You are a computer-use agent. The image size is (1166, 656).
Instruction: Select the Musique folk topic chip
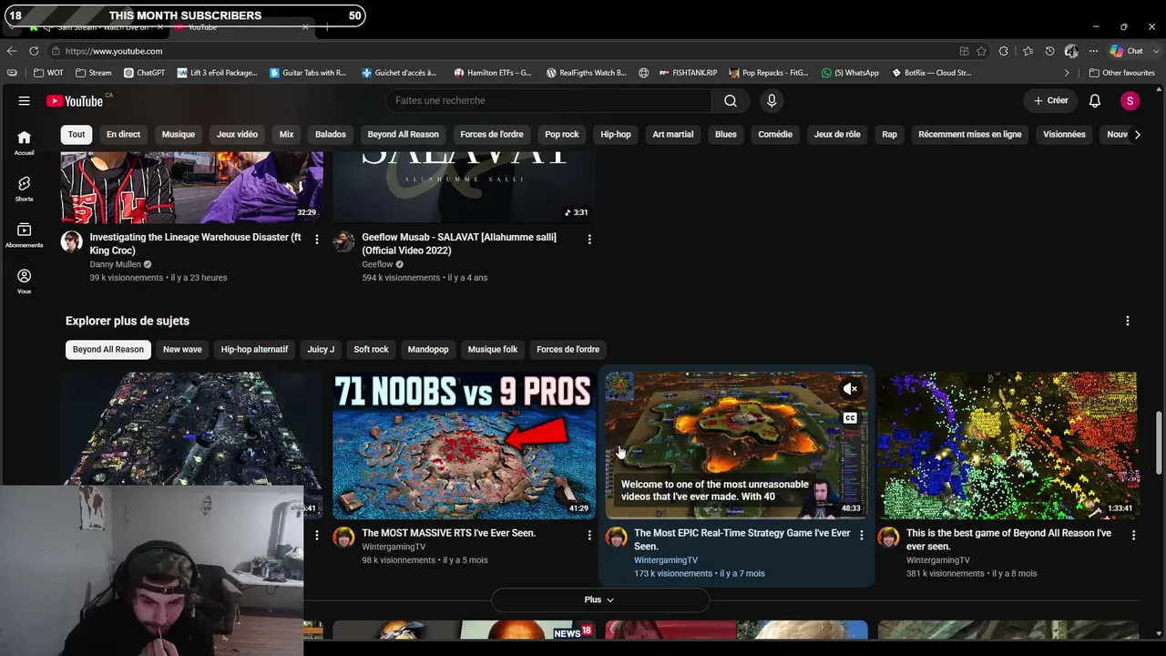(493, 350)
